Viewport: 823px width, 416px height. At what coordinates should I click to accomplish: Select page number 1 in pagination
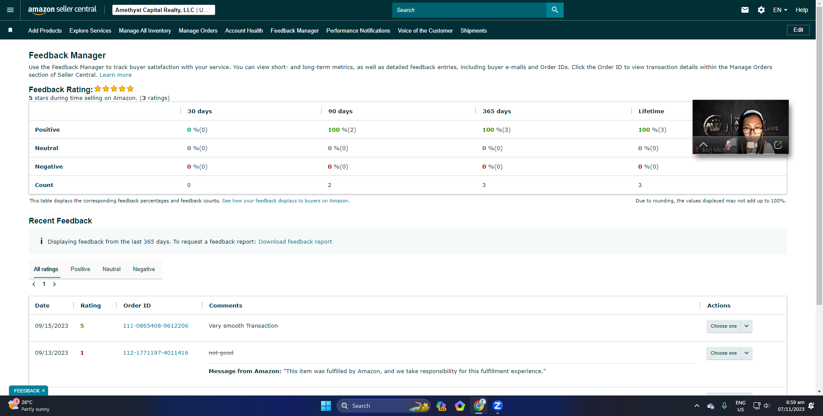[44, 284]
